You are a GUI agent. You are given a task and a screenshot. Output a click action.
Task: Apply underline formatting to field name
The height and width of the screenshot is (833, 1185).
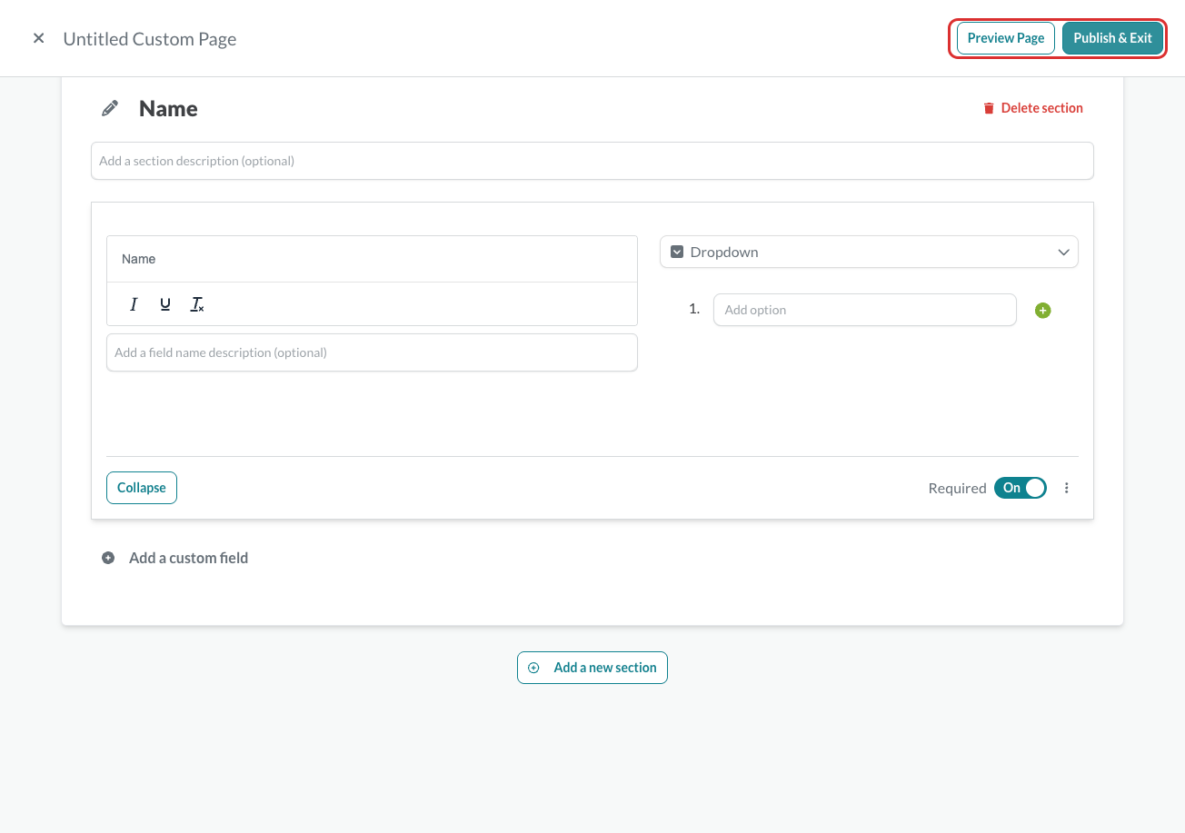[x=165, y=304]
